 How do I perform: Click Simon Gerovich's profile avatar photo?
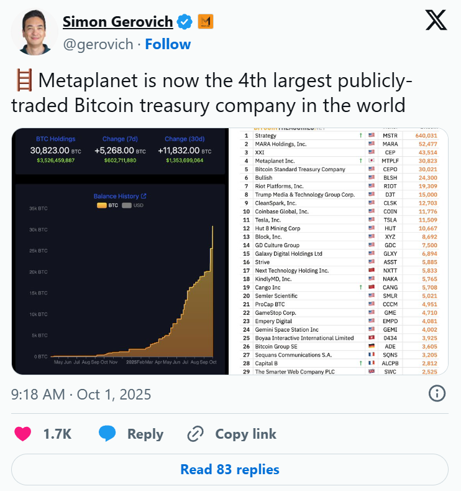click(x=32, y=32)
